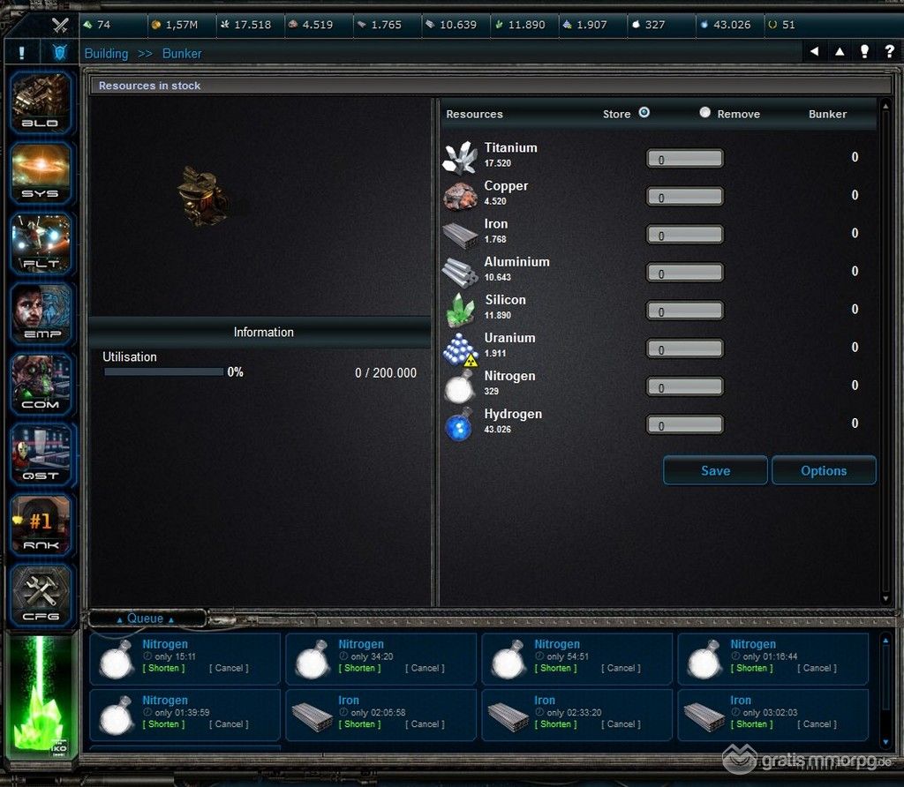Cancel the first Nitrogen queue item
The image size is (904, 787).
(229, 668)
